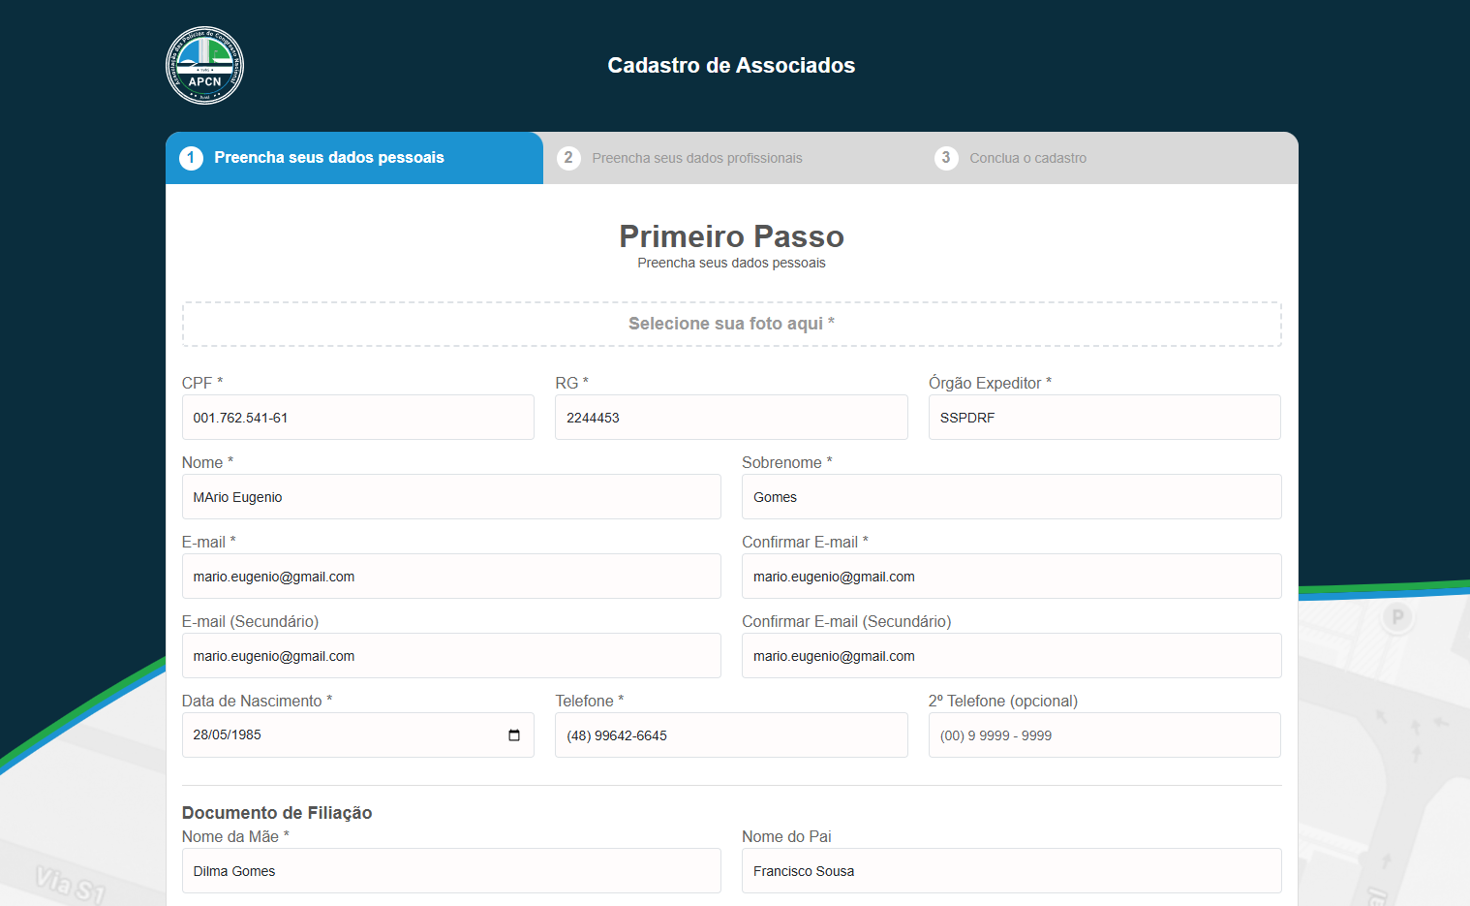Screen dimensions: 1470x906
Task: Edit the Nome do Pai field
Action: point(1011,871)
